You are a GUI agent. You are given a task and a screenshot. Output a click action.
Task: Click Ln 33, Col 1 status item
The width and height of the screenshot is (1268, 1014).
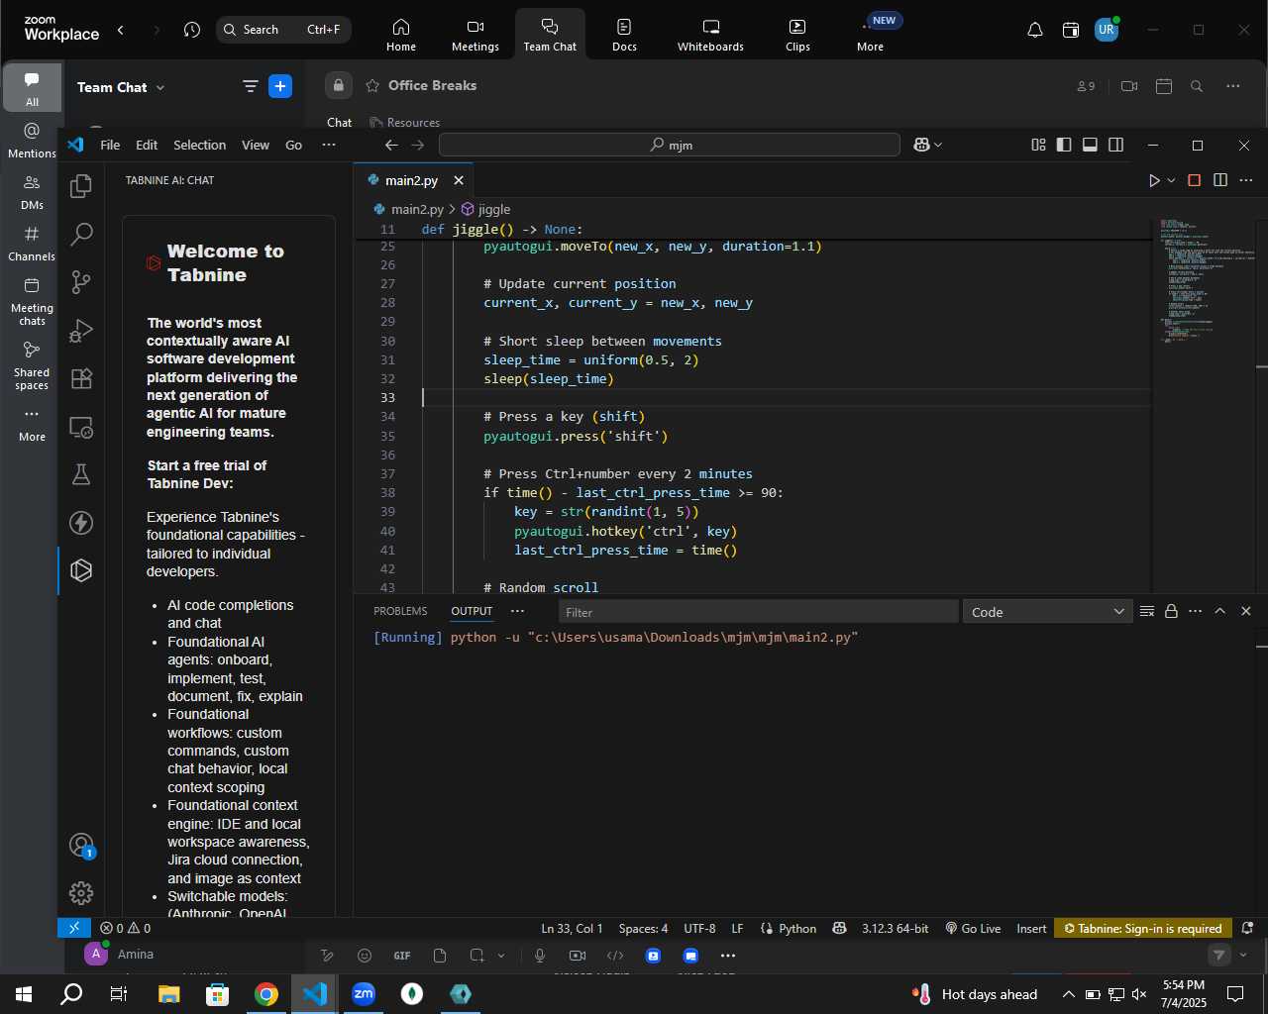(x=572, y=928)
